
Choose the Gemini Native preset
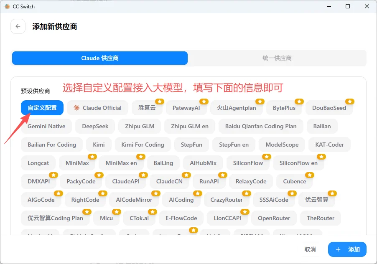point(46,126)
